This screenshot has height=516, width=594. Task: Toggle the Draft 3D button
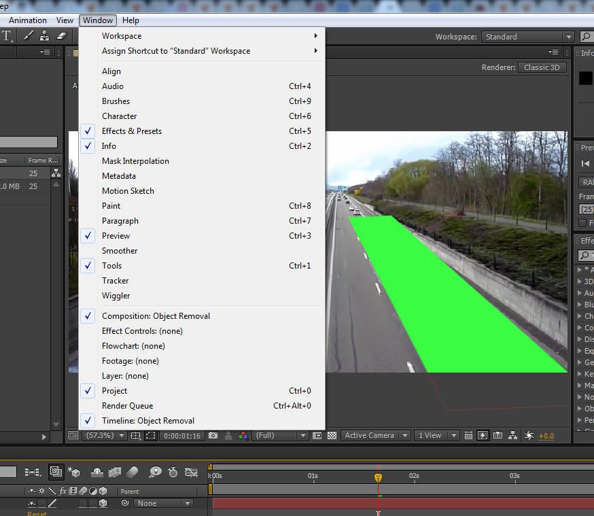point(73,472)
